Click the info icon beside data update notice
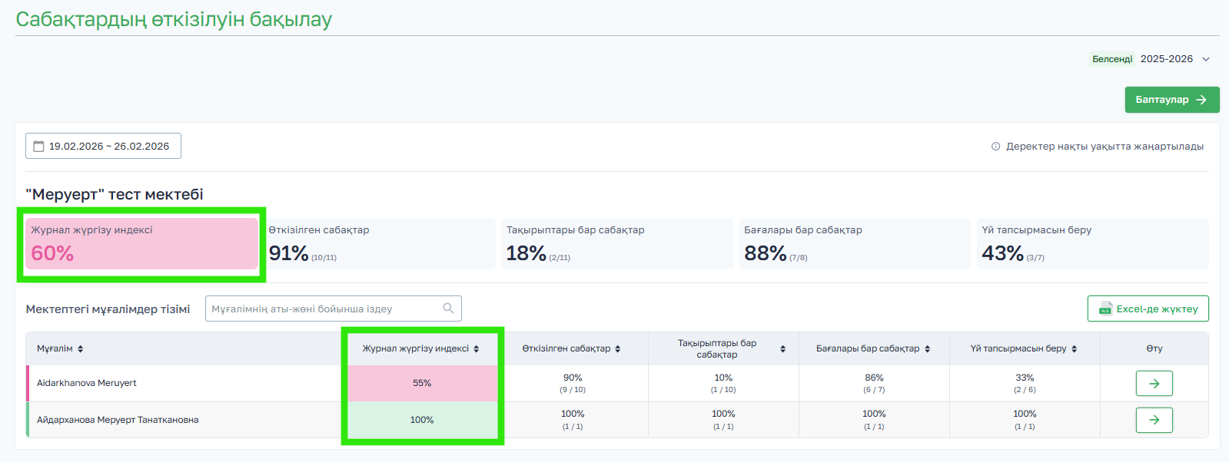Screen dimensions: 1229x462 995,147
